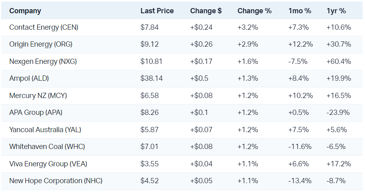Select Nexgen Energy (NXG) row name
365x192 pixels.
pyautogui.click(x=43, y=61)
